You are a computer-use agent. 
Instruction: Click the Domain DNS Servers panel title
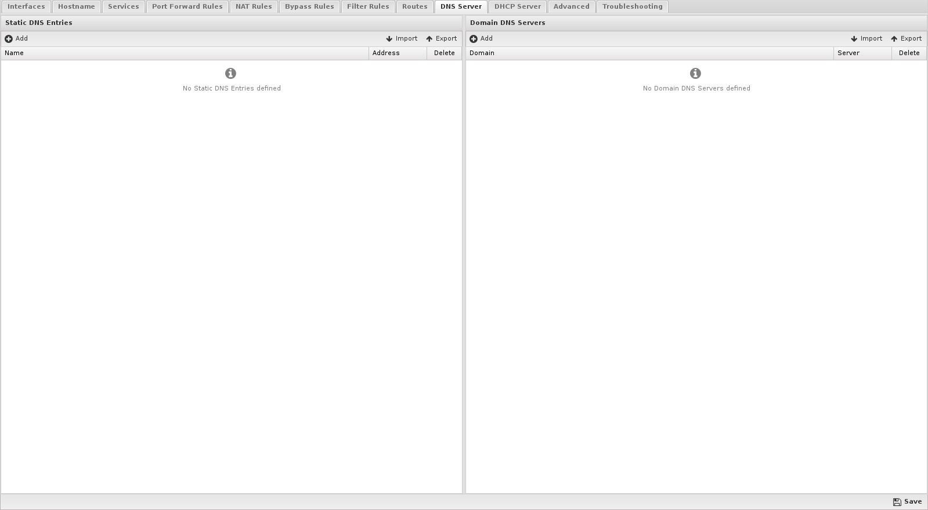508,23
